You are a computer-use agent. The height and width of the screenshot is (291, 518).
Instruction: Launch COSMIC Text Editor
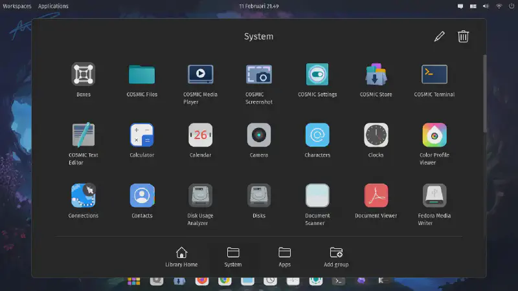(83, 135)
